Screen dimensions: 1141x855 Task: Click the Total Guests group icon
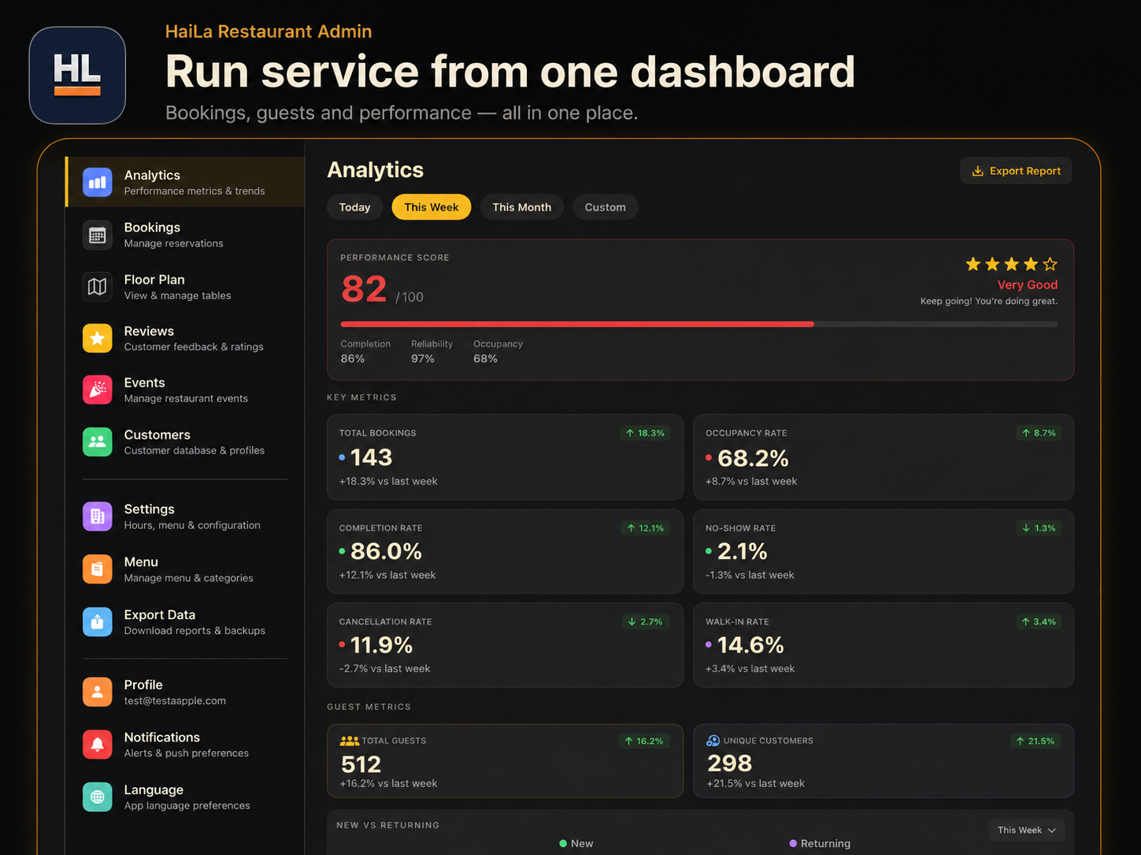(x=349, y=741)
